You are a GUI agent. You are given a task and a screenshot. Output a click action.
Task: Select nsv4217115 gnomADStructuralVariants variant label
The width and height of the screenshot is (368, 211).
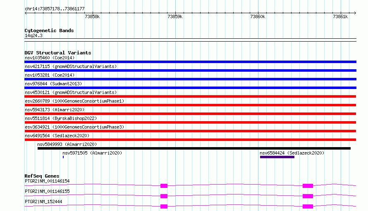(71, 66)
